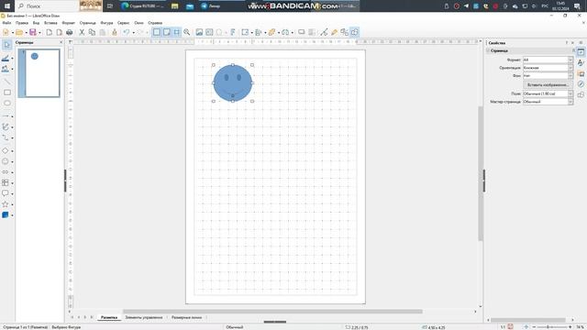Save the document with the floppy icon
Viewport: 587px width, 330px height.
[33, 33]
